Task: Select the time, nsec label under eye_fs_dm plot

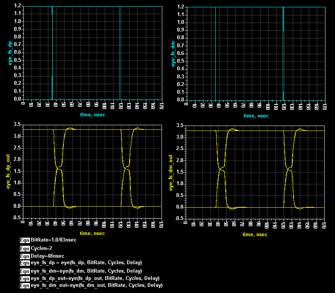Action: pos(256,116)
